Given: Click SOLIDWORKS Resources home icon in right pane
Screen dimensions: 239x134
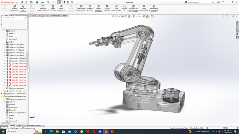Looking at the screenshot, I should [x=237, y=22].
